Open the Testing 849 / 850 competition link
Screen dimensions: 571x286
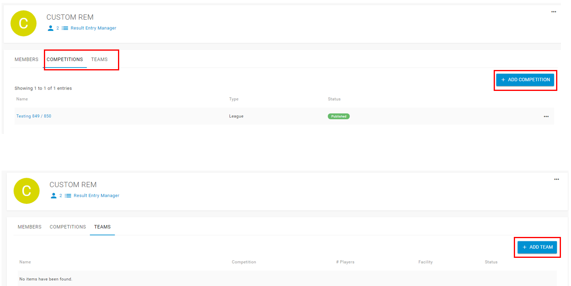[x=34, y=116]
